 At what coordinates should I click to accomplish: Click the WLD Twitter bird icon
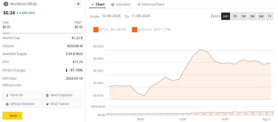[x=47, y=104]
